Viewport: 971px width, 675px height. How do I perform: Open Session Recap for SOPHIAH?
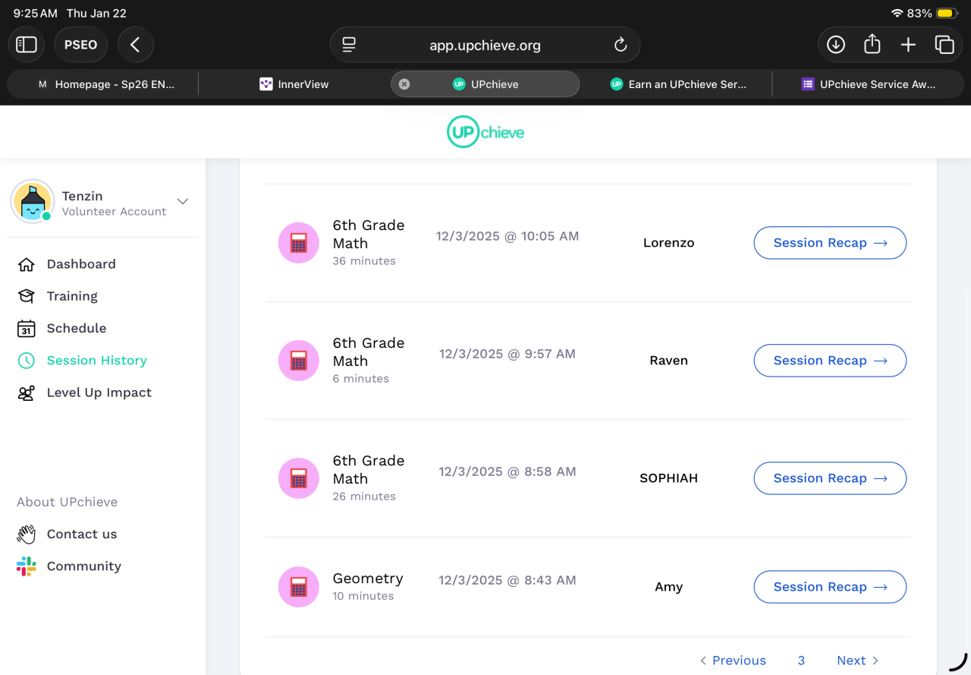[x=830, y=478]
